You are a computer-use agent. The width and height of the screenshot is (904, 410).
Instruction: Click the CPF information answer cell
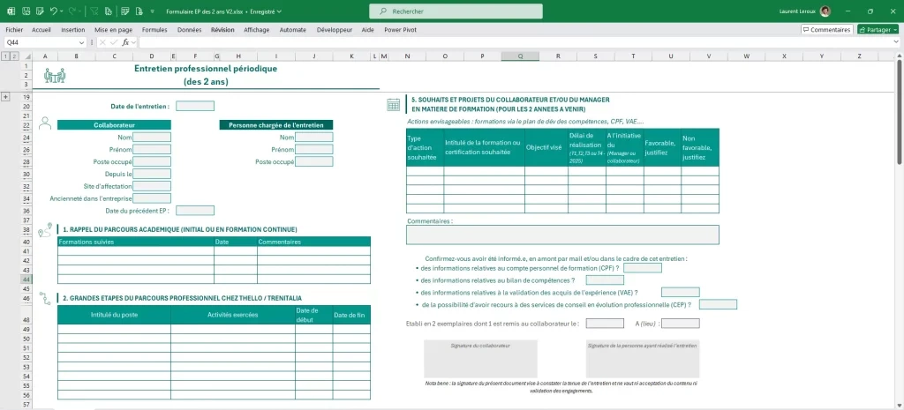[x=643, y=268]
